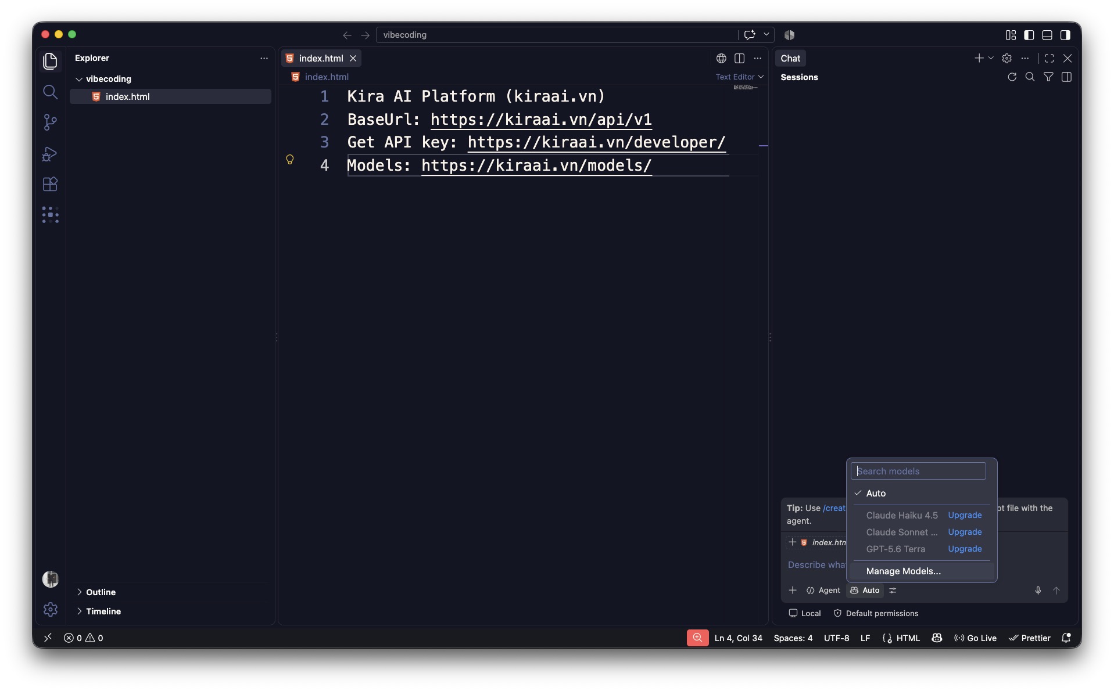Open the Local session target picker
The image size is (1114, 691).
click(x=804, y=613)
